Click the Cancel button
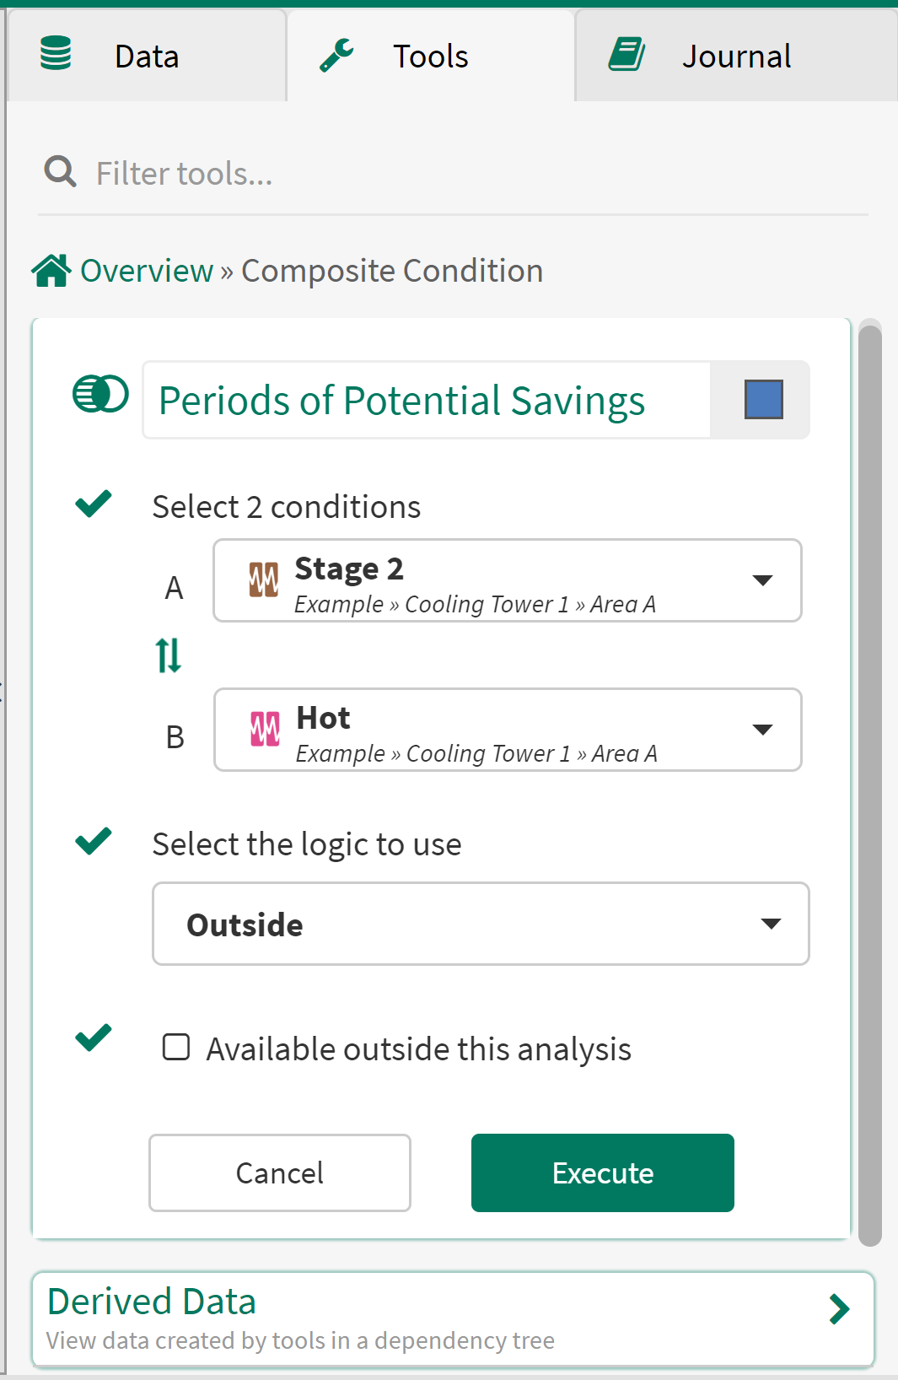Screen dimensions: 898x1380 point(279,1172)
